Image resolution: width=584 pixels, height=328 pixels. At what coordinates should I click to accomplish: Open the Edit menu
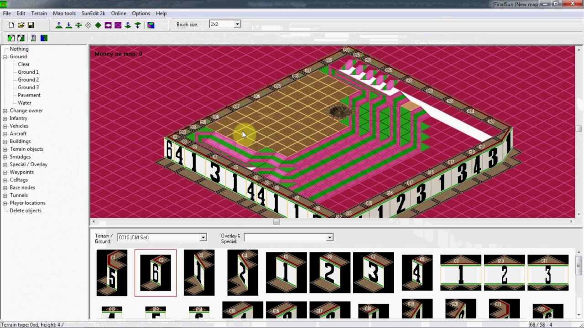pos(21,13)
